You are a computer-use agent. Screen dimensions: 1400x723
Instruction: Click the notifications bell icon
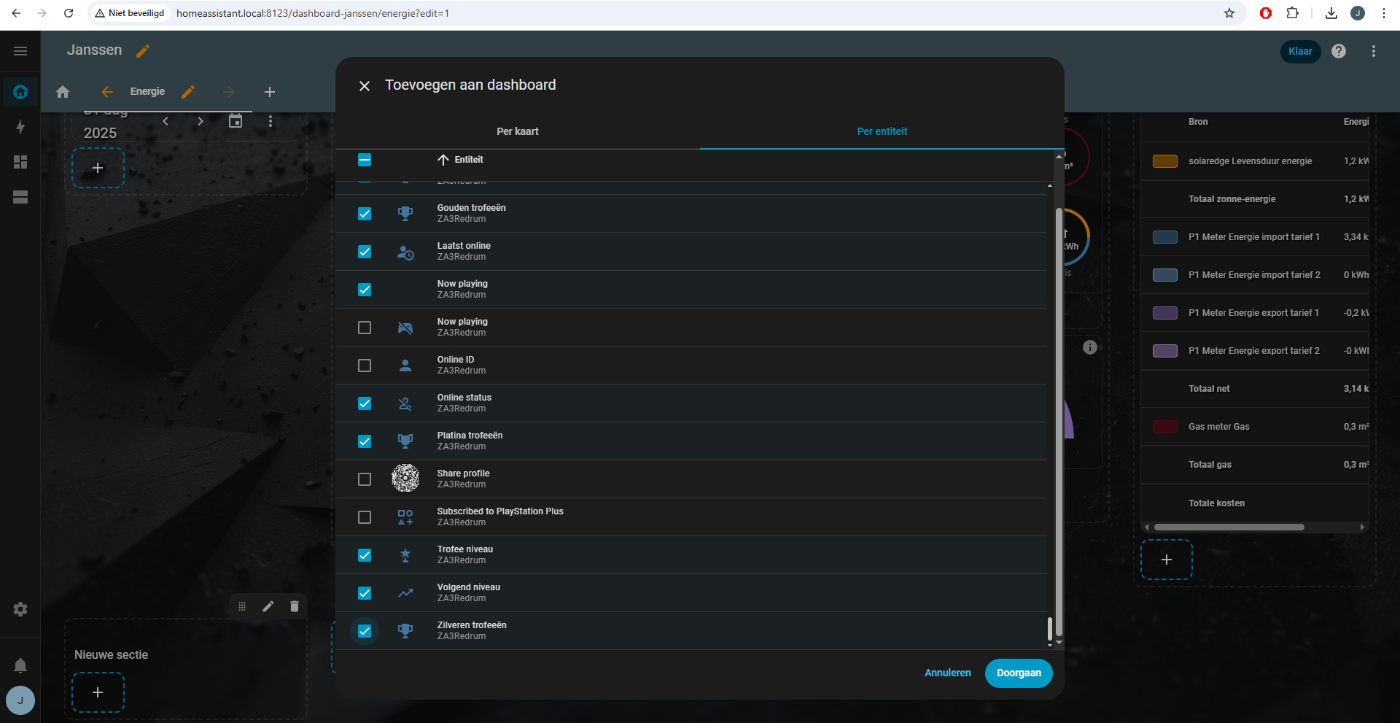click(20, 665)
